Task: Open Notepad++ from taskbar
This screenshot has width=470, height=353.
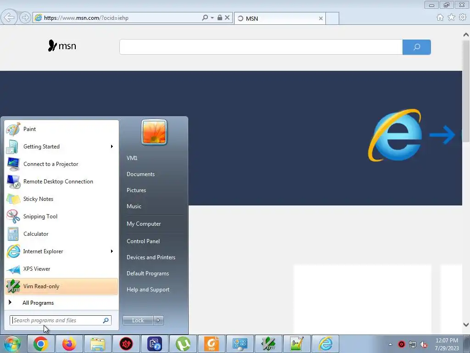Action: coord(297,344)
